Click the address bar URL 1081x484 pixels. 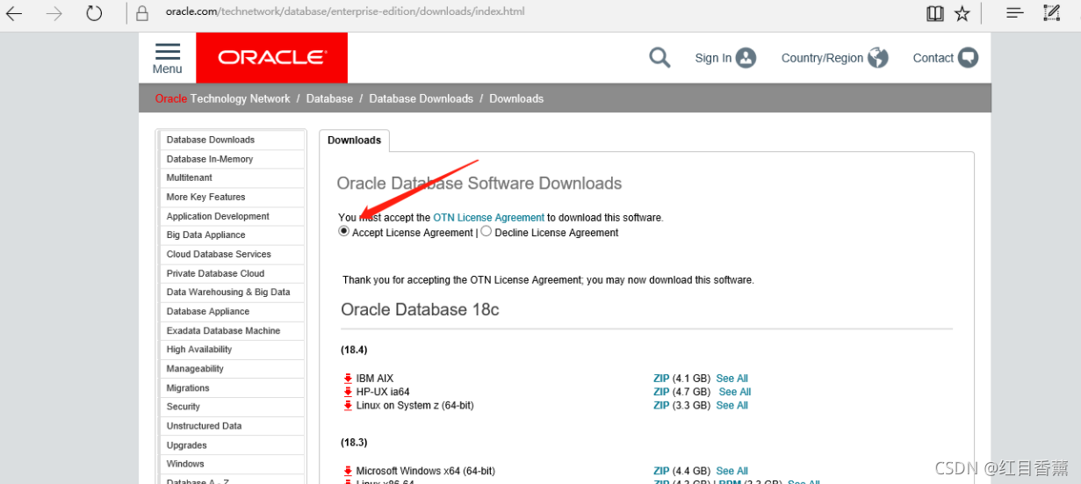pyautogui.click(x=345, y=12)
